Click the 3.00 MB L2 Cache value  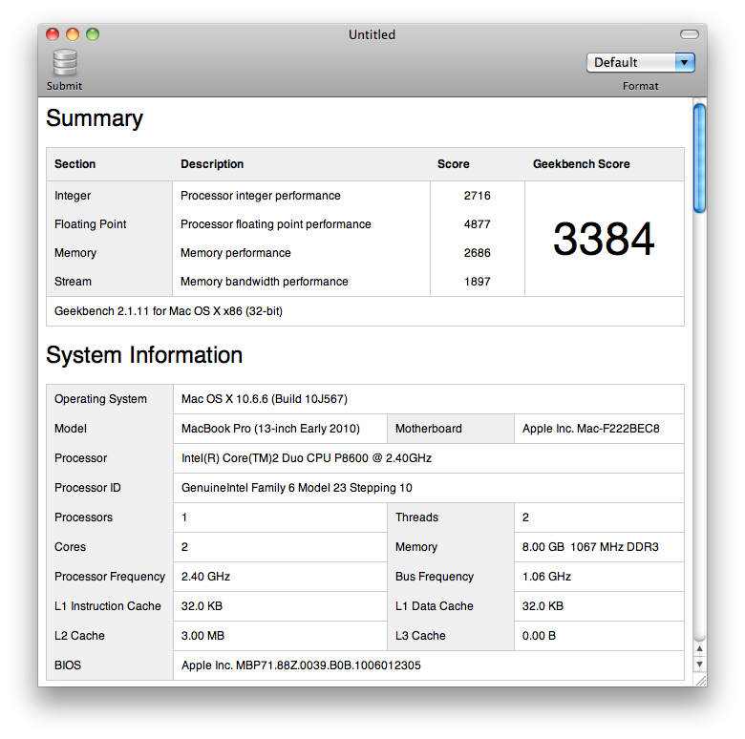tap(202, 636)
